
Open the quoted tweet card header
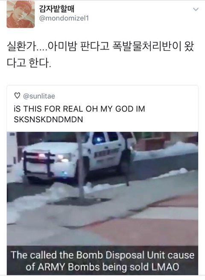coord(102,109)
